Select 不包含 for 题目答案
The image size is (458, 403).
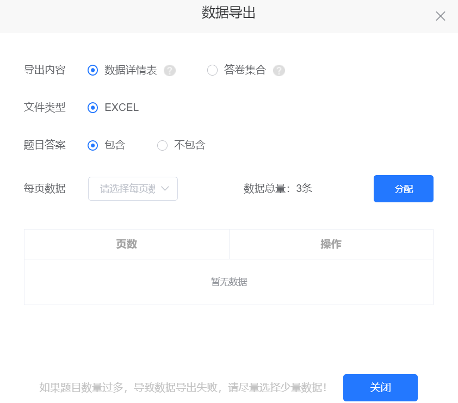pos(163,145)
